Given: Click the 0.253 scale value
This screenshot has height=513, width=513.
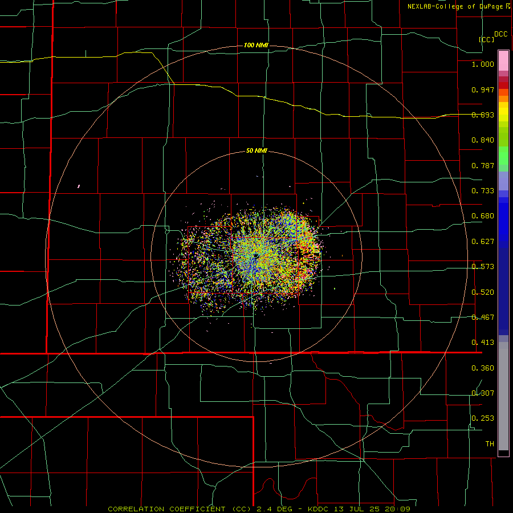Looking at the screenshot, I should click(x=483, y=418).
